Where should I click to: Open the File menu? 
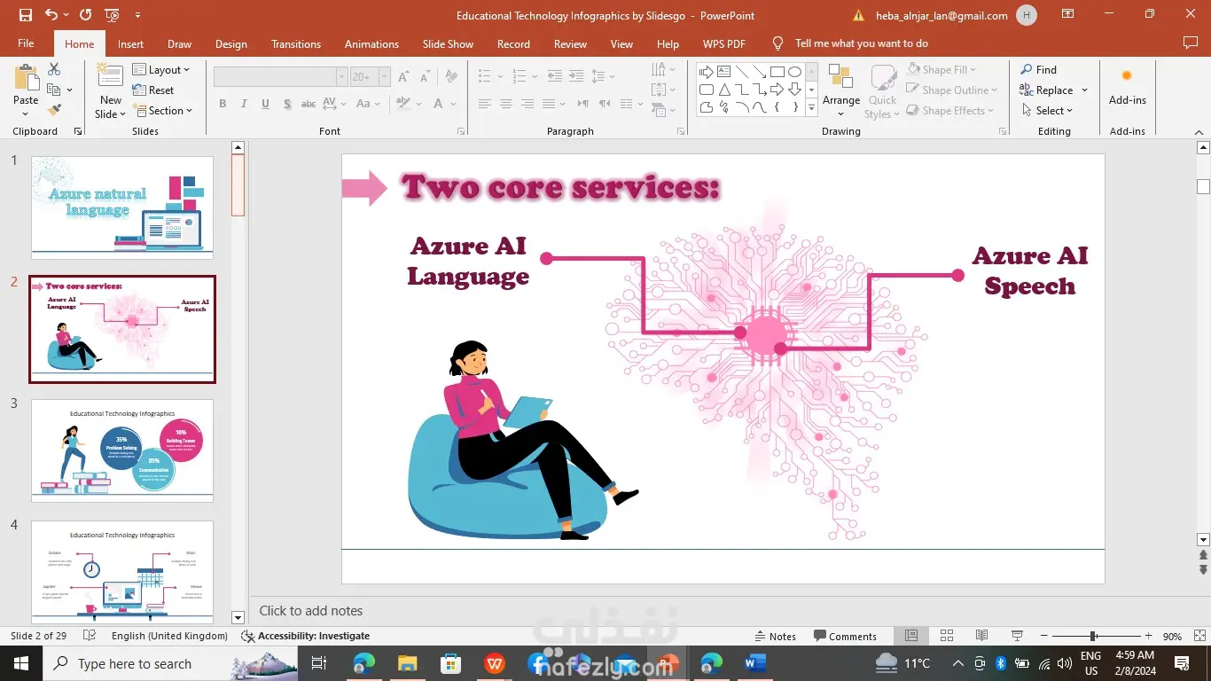pos(26,43)
